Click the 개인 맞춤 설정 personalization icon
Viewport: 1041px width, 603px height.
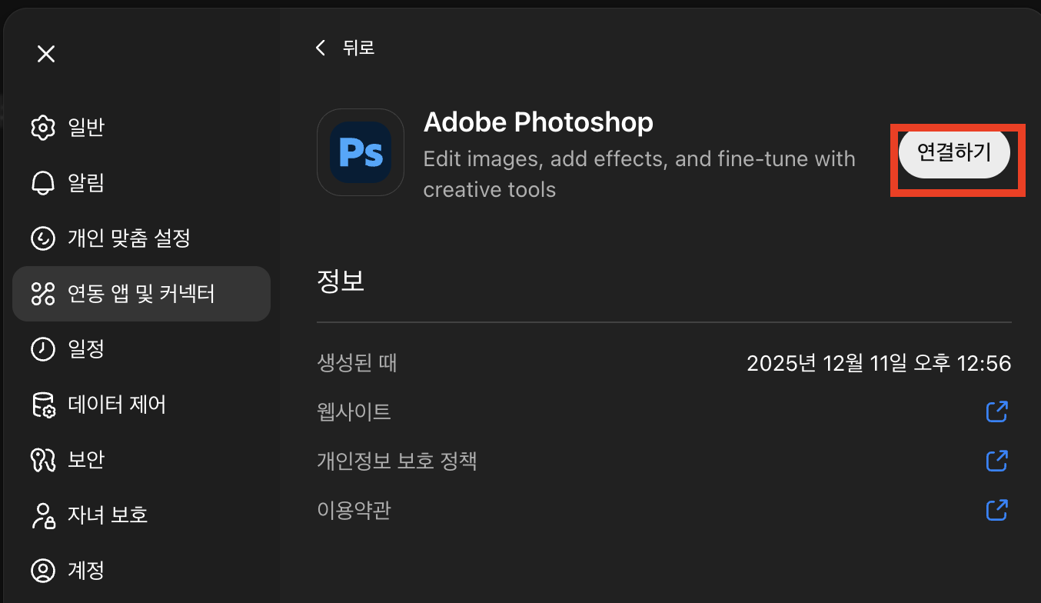coord(43,238)
